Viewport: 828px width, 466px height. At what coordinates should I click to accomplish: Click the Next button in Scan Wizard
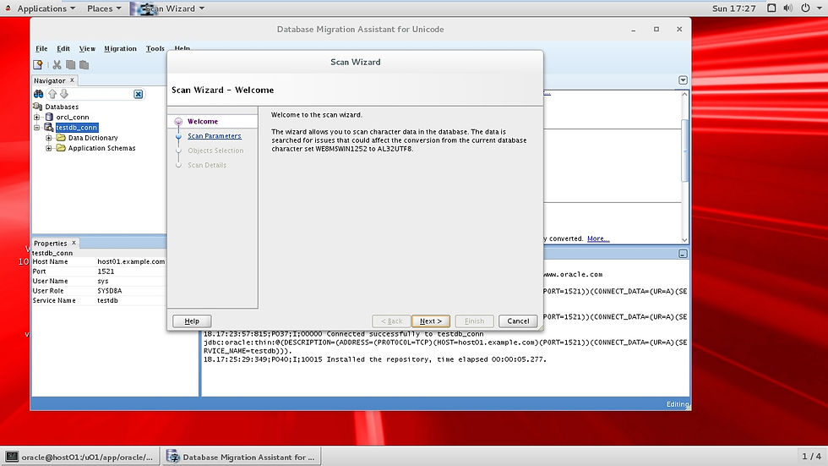(x=431, y=321)
